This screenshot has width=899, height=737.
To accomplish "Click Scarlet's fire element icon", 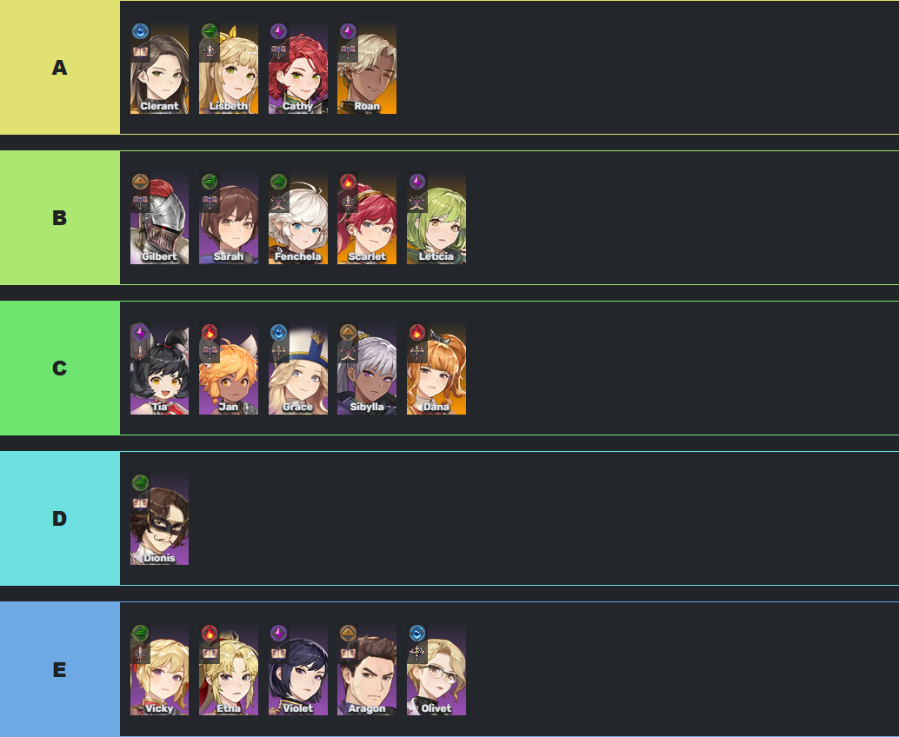I will (348, 182).
